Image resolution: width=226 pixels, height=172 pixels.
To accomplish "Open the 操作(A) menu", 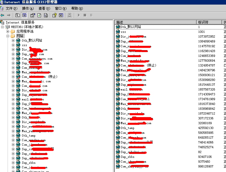I will point(28,8).
